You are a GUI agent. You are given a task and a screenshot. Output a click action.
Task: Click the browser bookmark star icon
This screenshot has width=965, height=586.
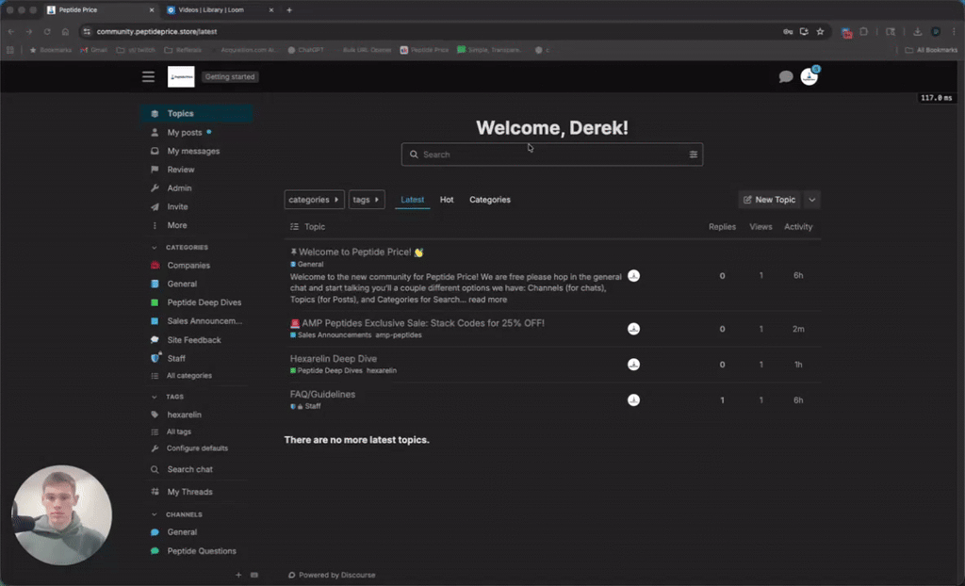pos(820,31)
